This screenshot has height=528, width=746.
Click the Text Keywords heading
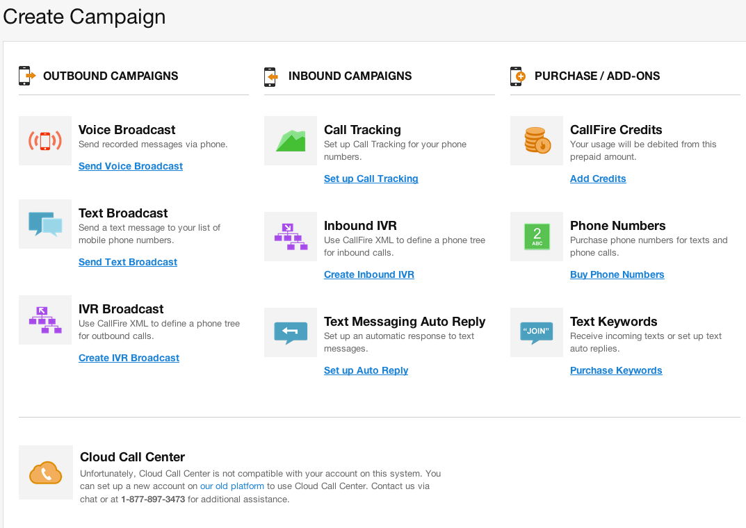point(613,322)
